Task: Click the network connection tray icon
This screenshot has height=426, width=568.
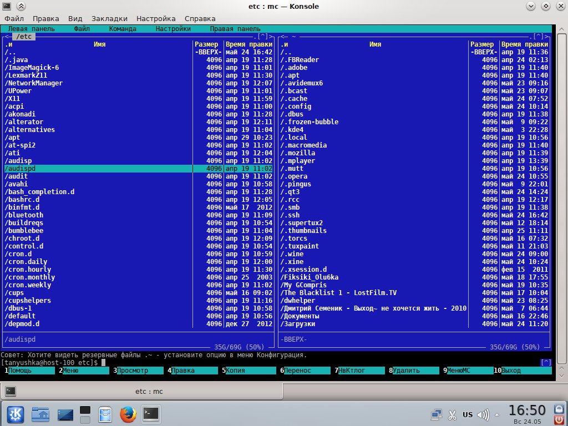Action: (437, 414)
